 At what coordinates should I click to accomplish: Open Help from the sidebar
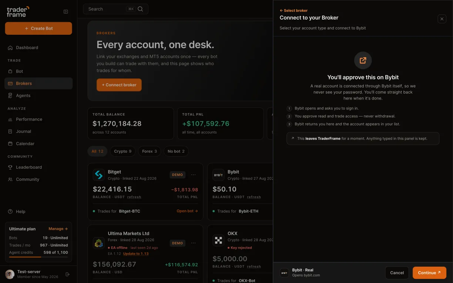coord(38,212)
